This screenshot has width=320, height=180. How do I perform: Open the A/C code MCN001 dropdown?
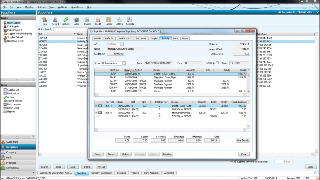(122, 44)
